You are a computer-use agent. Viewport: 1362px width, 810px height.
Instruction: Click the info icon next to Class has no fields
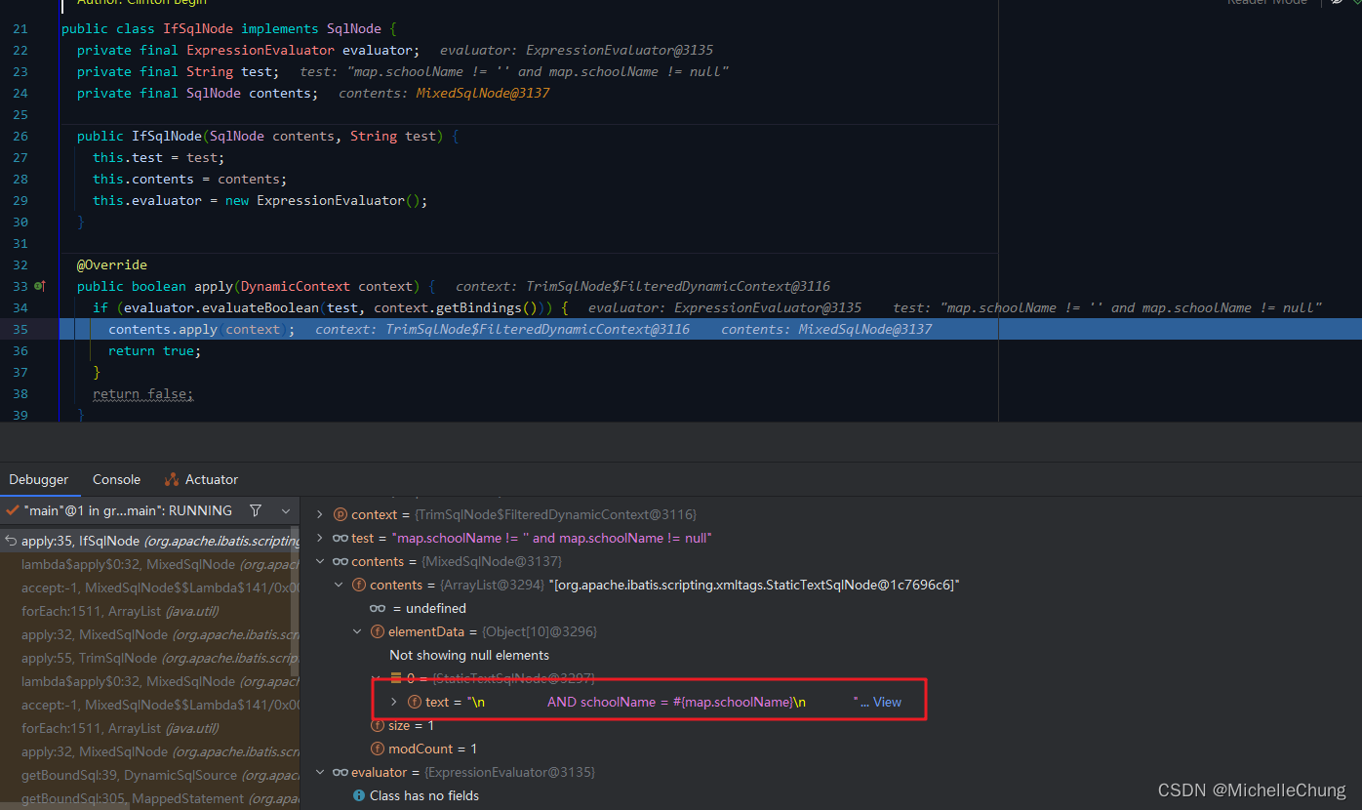pos(358,795)
